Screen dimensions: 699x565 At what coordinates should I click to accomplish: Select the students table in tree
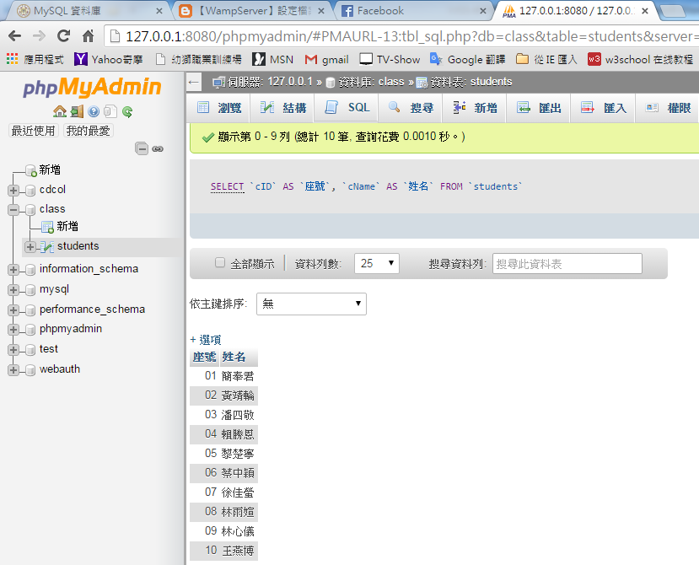point(78,246)
